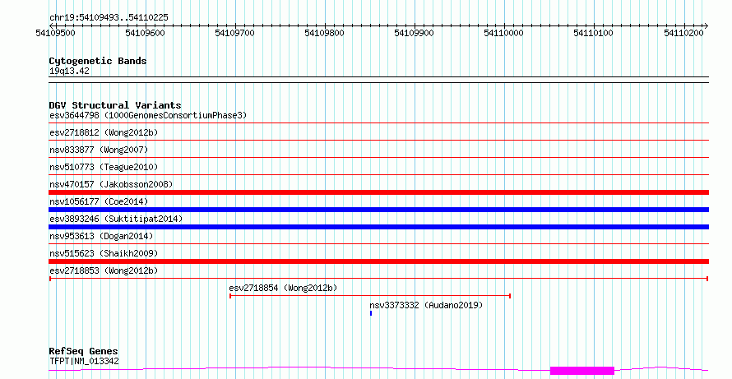Screen dimensions: 732x379
Task: Click the 54109500 ruler tick label
Action: tap(55, 33)
